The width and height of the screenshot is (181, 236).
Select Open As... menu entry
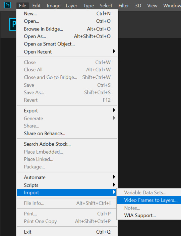point(67,36)
